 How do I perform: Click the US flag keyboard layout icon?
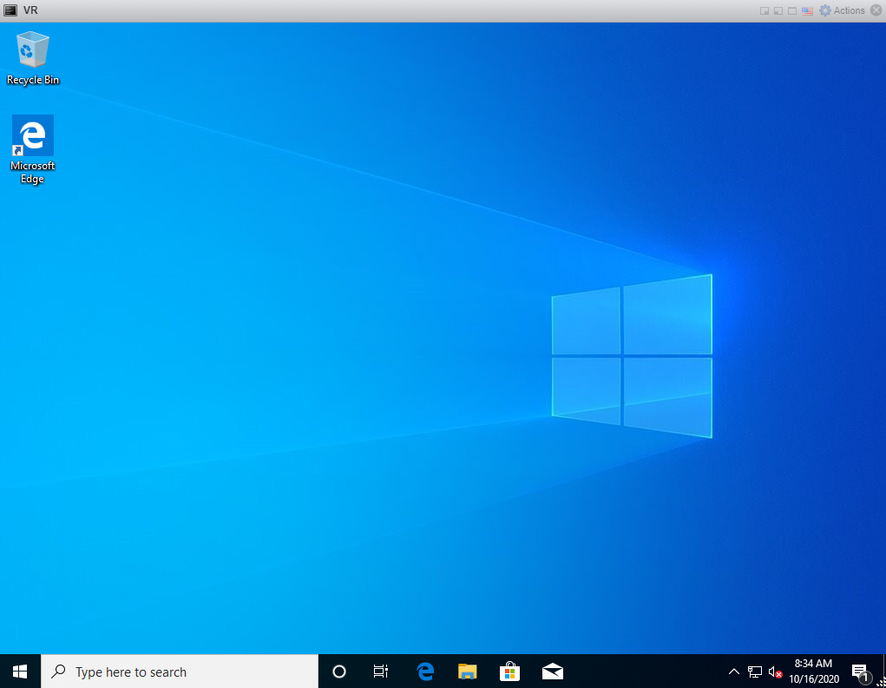point(807,10)
